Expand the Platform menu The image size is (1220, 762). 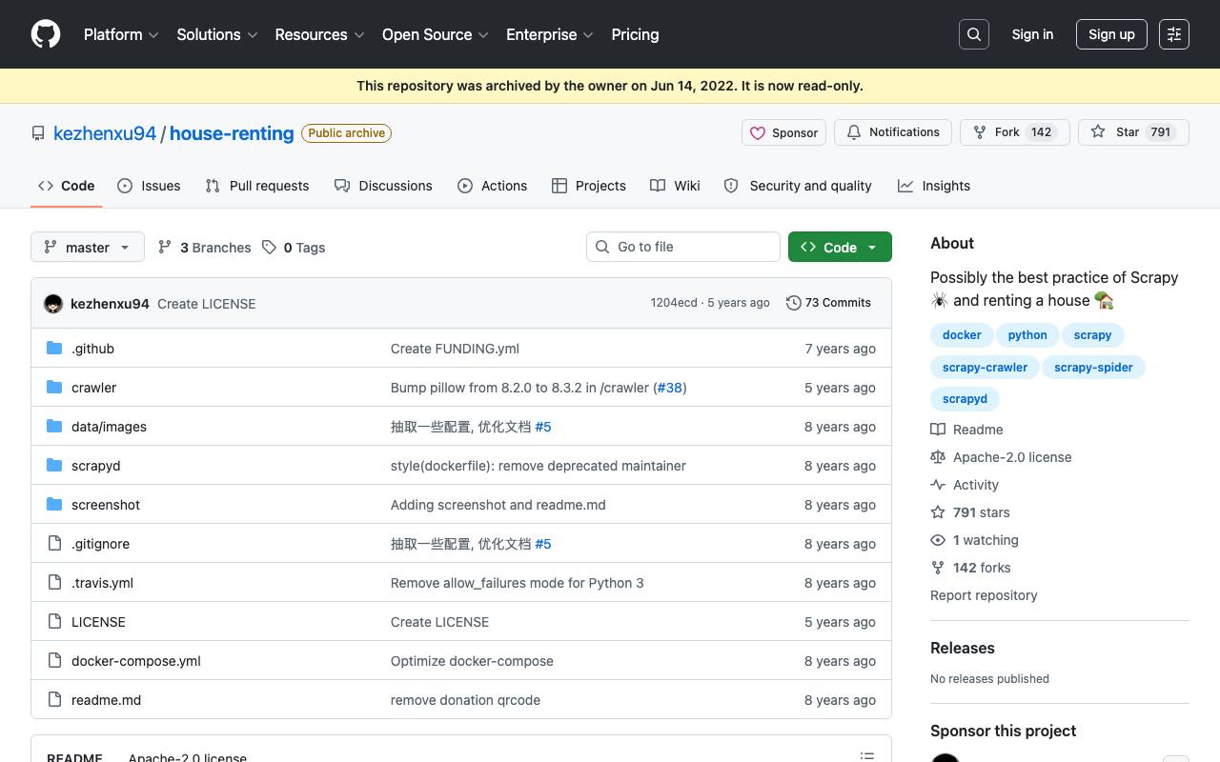point(121,34)
